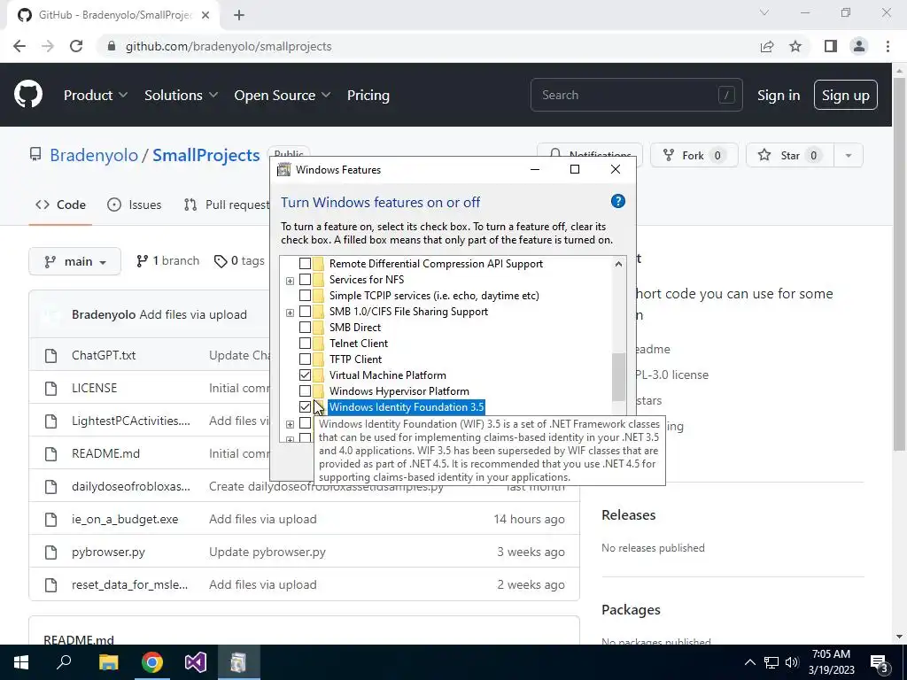The image size is (907, 680).
Task: Show hidden tray icons chevron
Action: (749, 662)
